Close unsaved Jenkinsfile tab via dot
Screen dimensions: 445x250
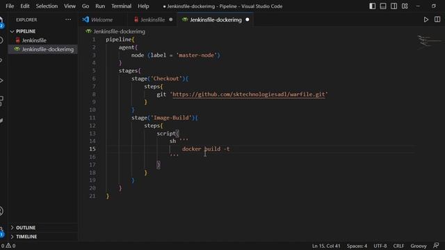pos(171,19)
